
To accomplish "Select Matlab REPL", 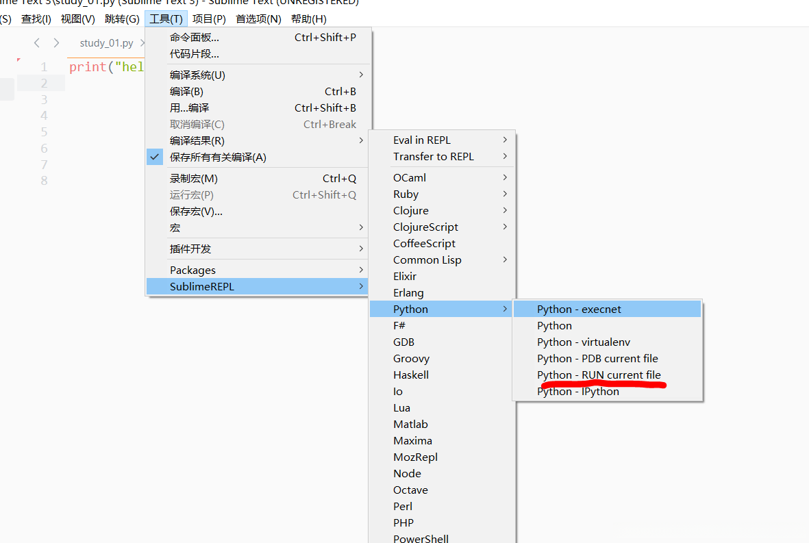I will point(442,425).
